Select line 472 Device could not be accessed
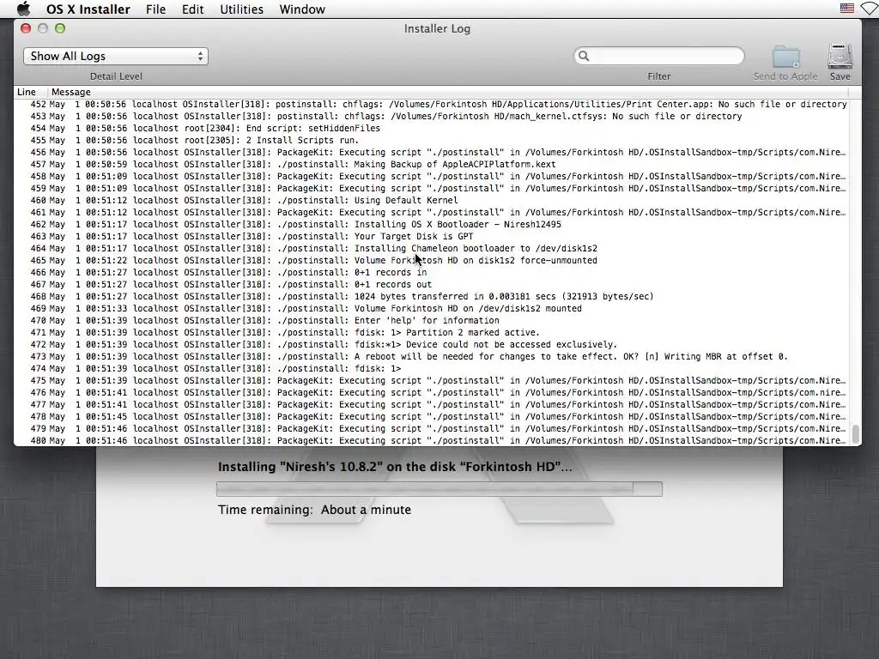The image size is (879, 659). click(x=432, y=345)
